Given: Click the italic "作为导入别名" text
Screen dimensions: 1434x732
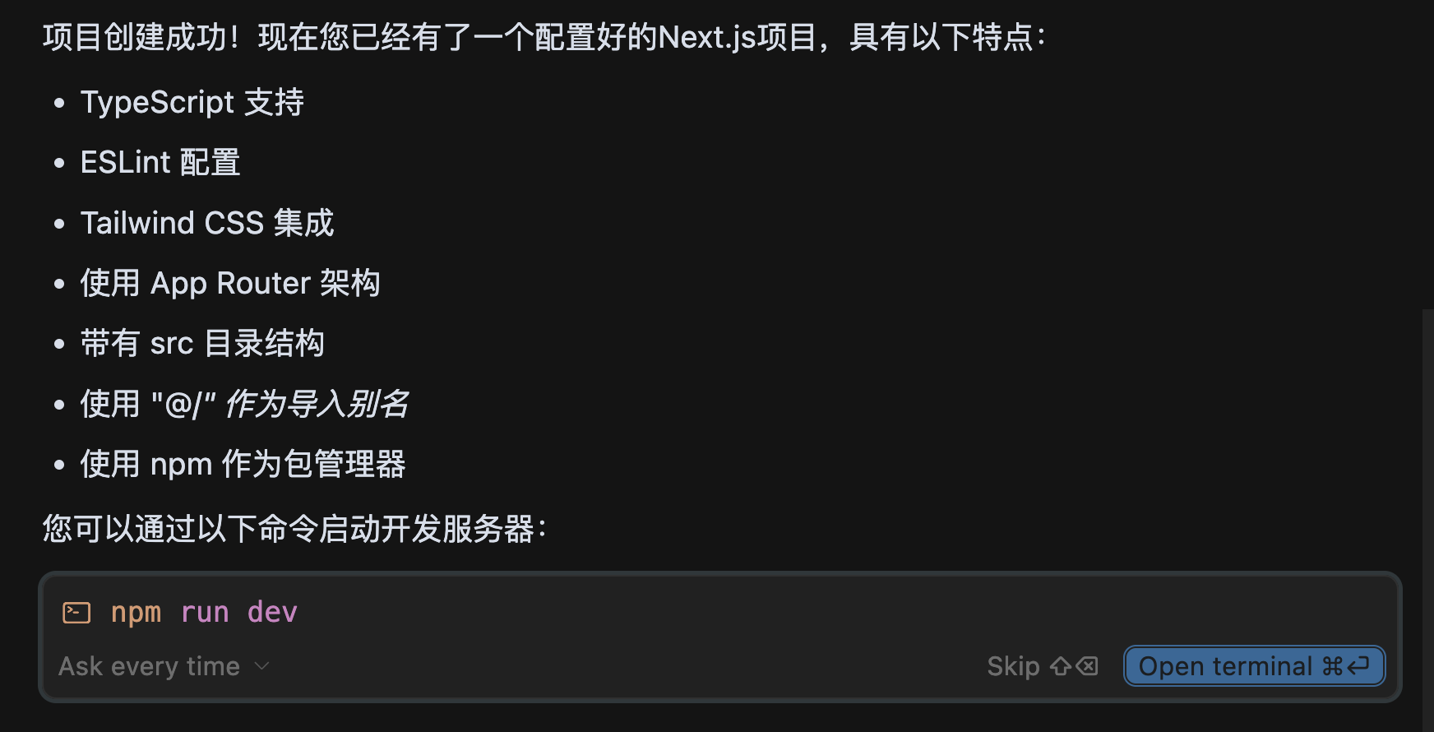Looking at the screenshot, I should coord(317,404).
